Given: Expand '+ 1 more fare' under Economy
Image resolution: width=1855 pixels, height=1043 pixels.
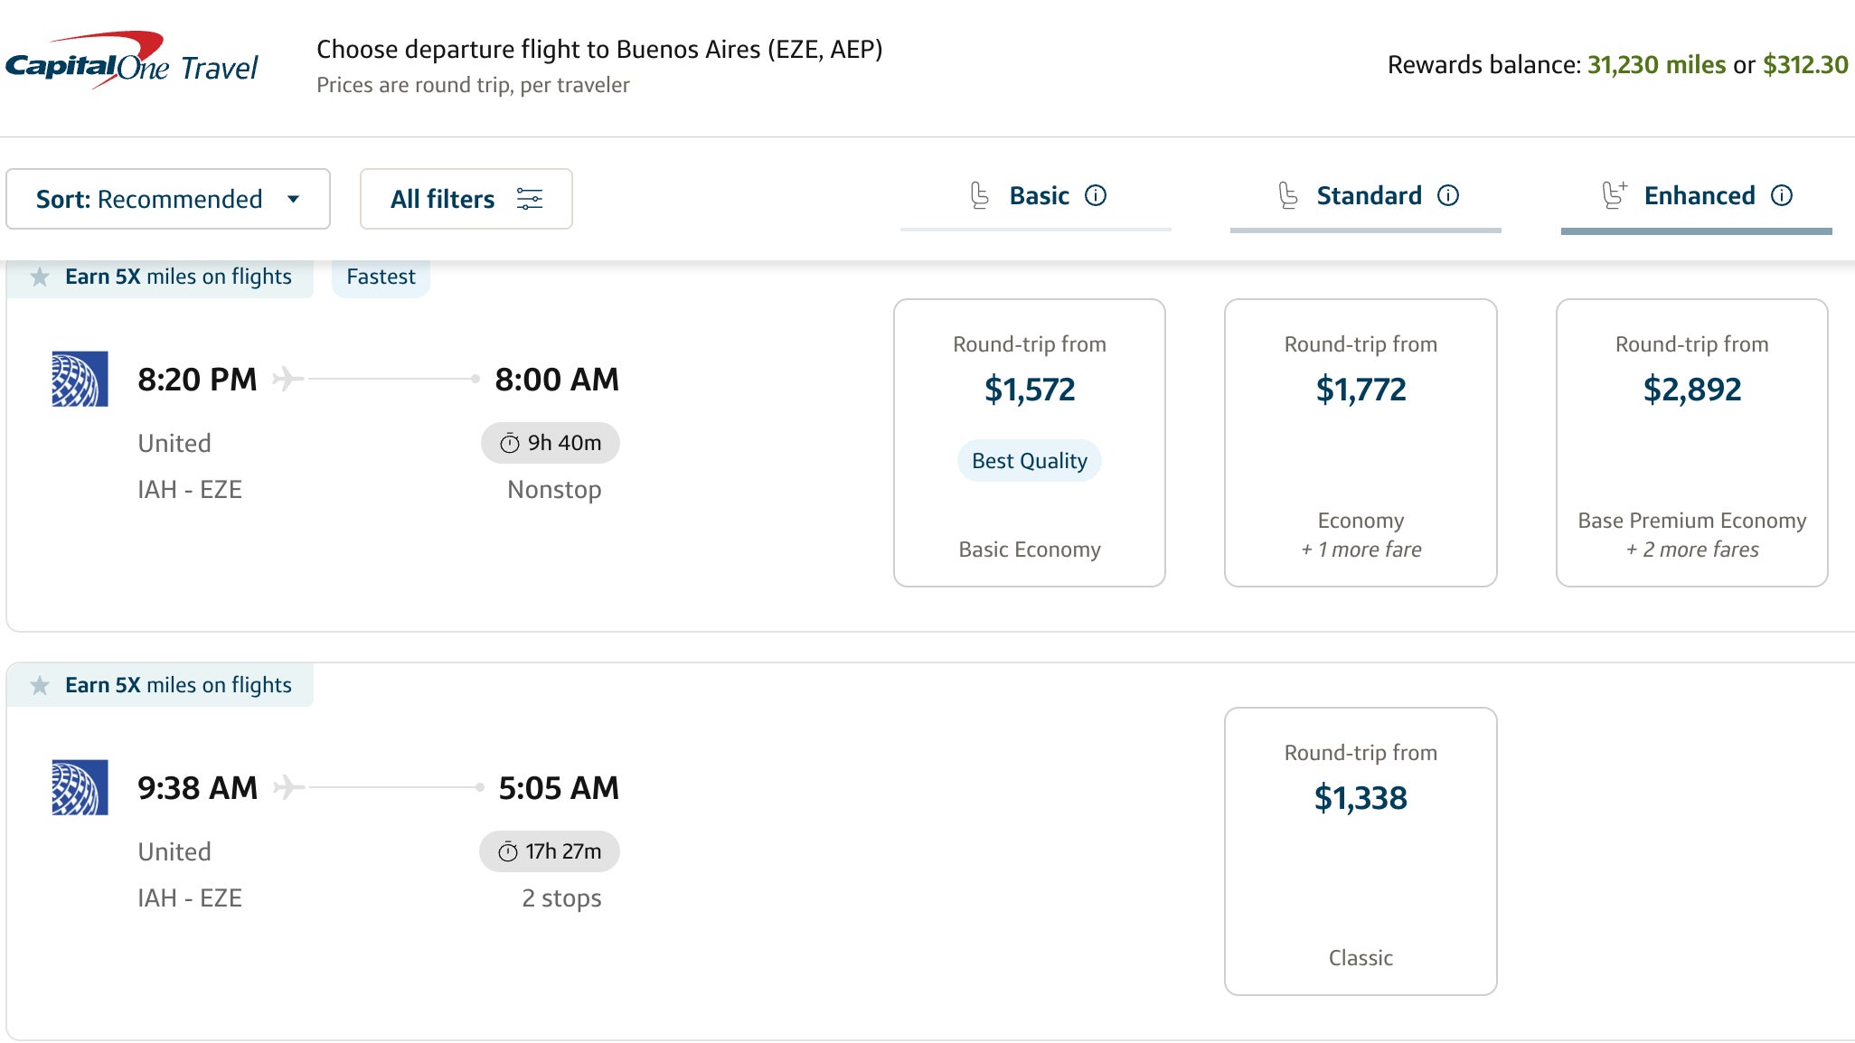Looking at the screenshot, I should pos(1360,549).
